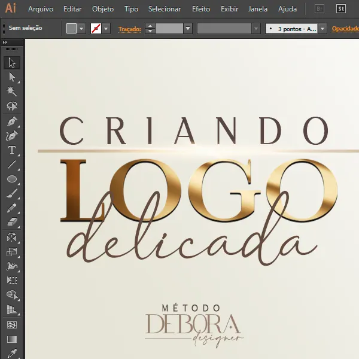Open the Efeito menu

[x=201, y=9]
